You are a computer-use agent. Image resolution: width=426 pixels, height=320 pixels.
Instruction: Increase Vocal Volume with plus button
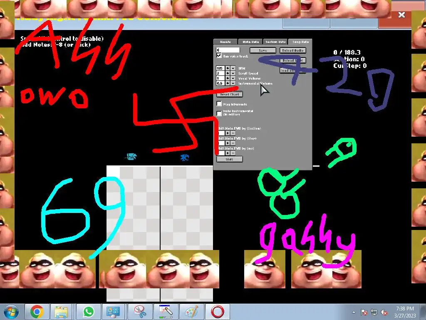click(228, 78)
